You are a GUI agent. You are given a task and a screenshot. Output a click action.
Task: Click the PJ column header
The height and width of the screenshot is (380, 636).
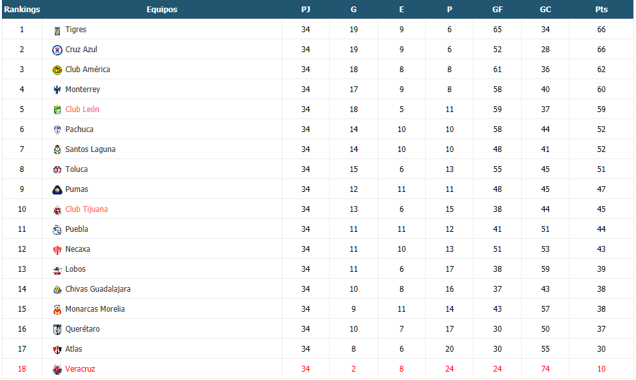coord(305,9)
